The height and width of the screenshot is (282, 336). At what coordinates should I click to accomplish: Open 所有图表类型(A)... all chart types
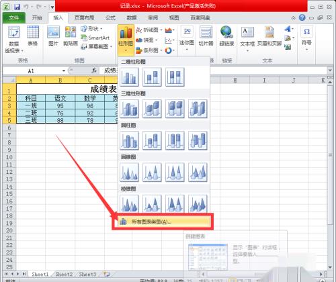[164, 222]
